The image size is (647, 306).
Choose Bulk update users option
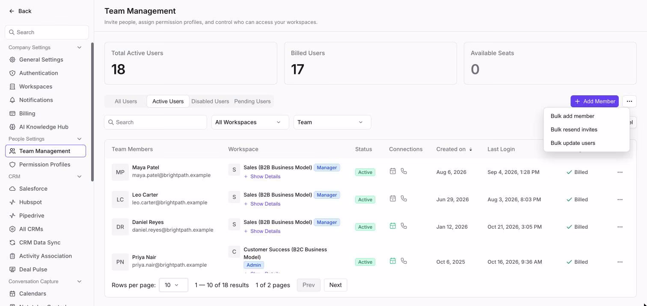coord(586,143)
